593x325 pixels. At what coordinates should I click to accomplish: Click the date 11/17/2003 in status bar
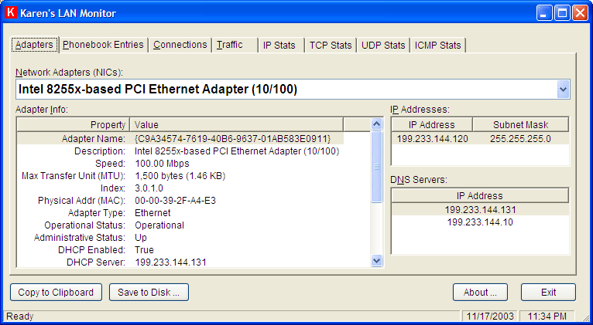click(x=490, y=316)
